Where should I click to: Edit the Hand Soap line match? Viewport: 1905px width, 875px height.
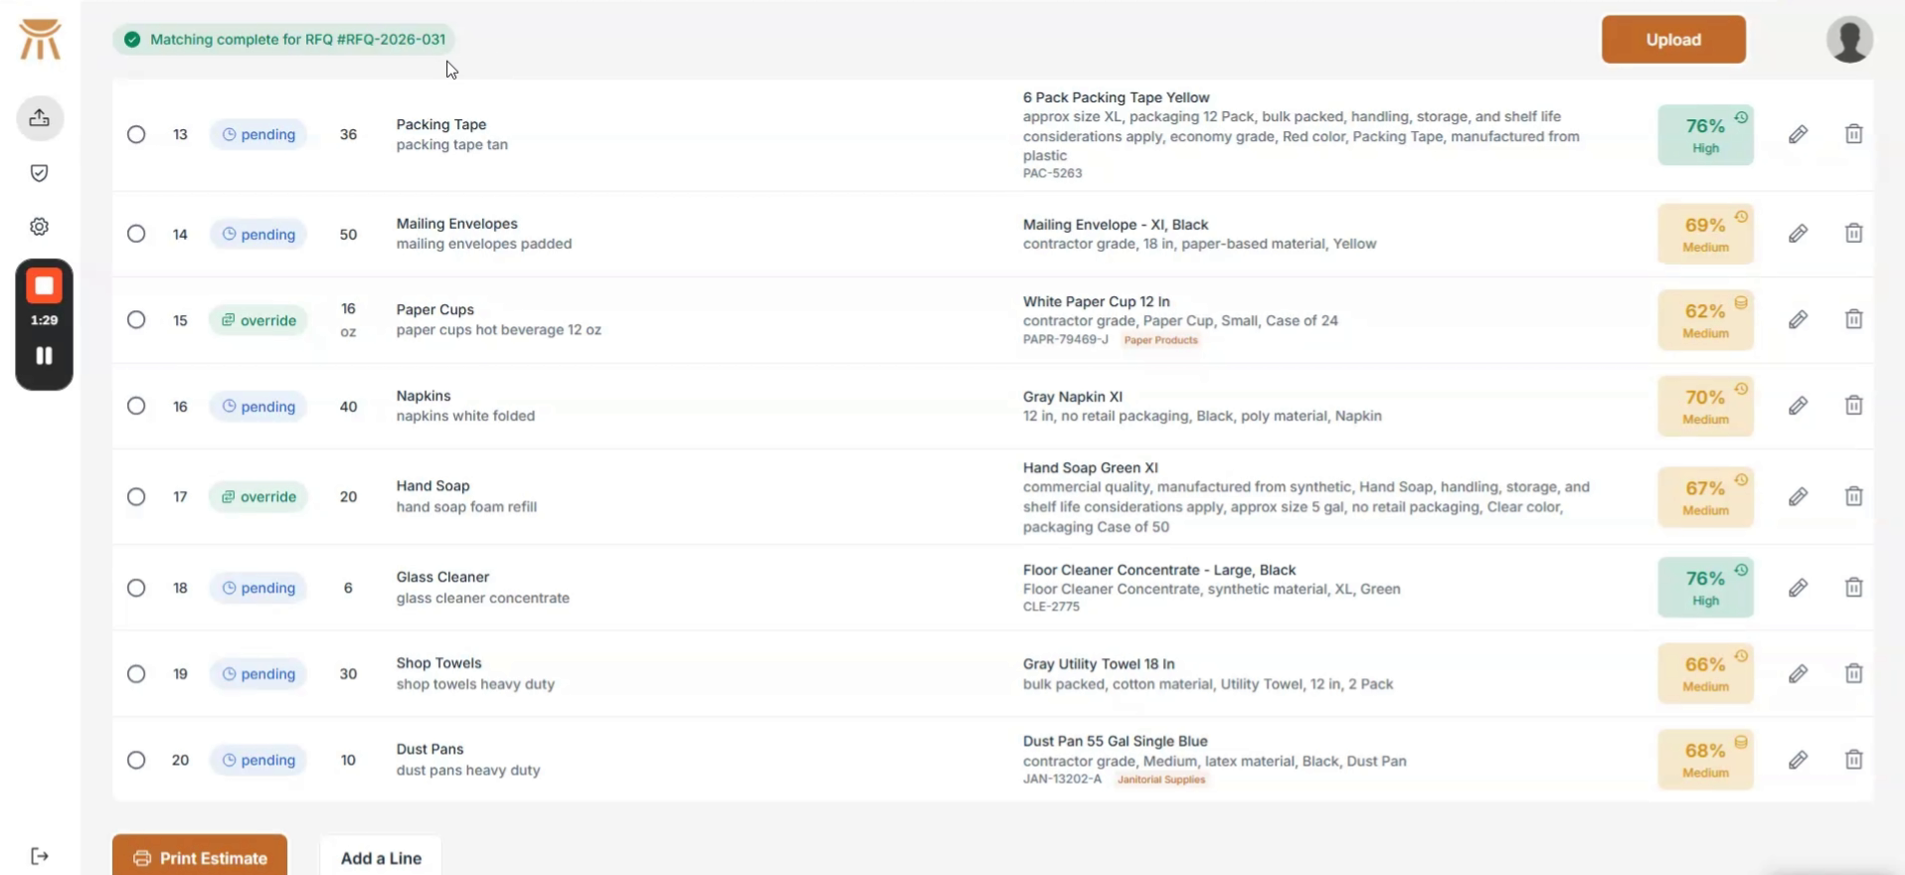(1798, 497)
